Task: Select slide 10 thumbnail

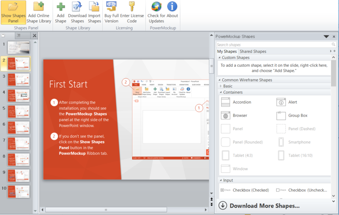Action: (18, 192)
